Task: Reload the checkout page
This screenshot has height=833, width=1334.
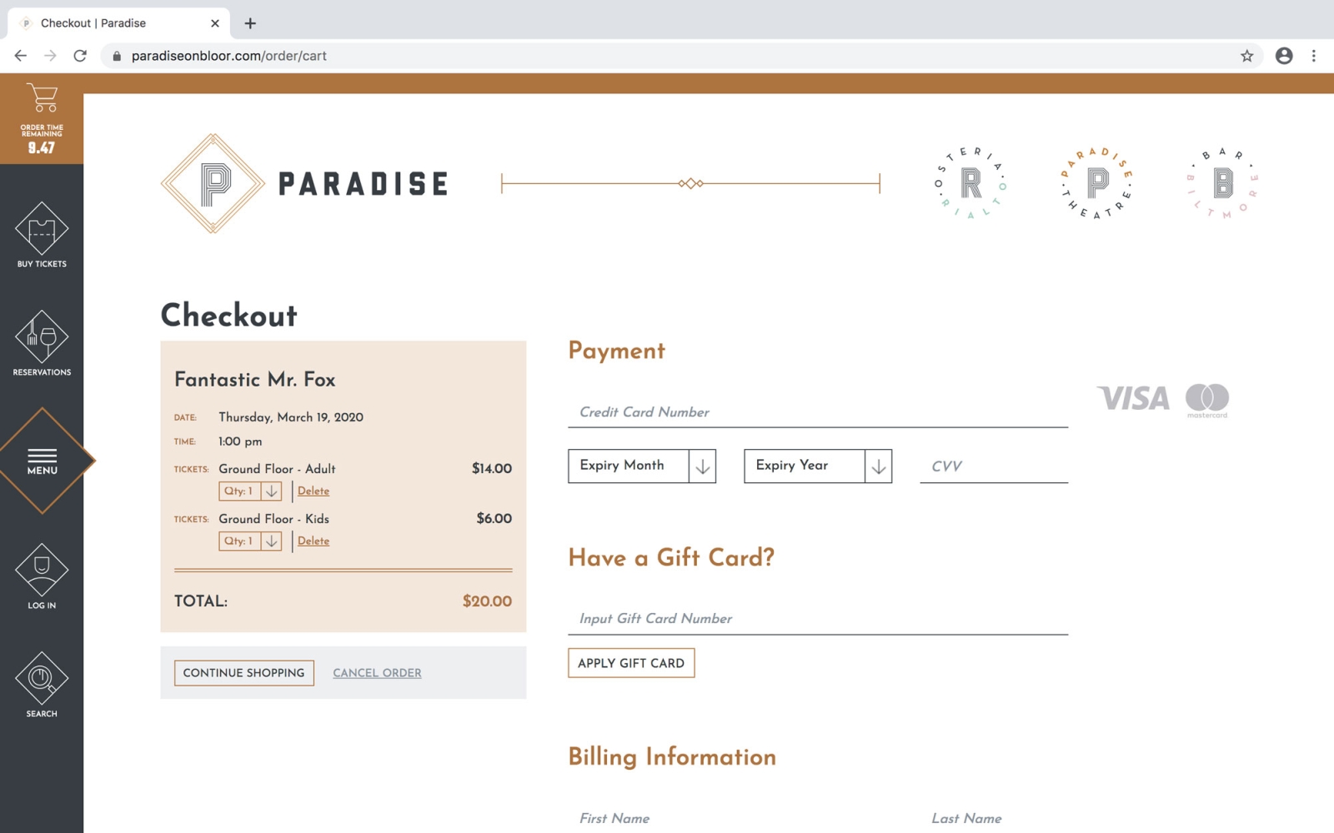Action: pos(80,56)
